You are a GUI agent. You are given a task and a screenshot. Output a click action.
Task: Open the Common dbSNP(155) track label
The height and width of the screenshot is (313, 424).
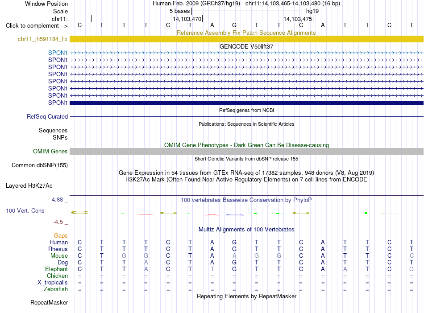tap(39, 165)
